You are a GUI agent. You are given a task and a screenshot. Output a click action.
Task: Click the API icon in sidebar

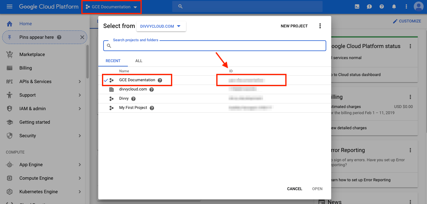tap(10, 82)
